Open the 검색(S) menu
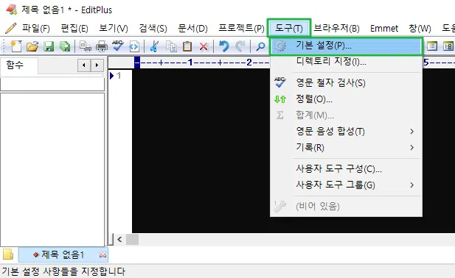 [x=153, y=29]
